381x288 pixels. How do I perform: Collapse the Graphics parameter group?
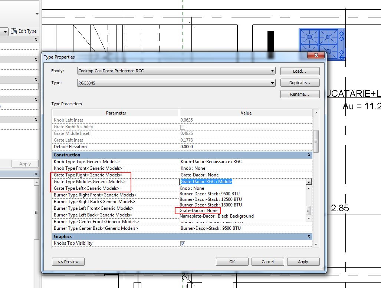309,236
